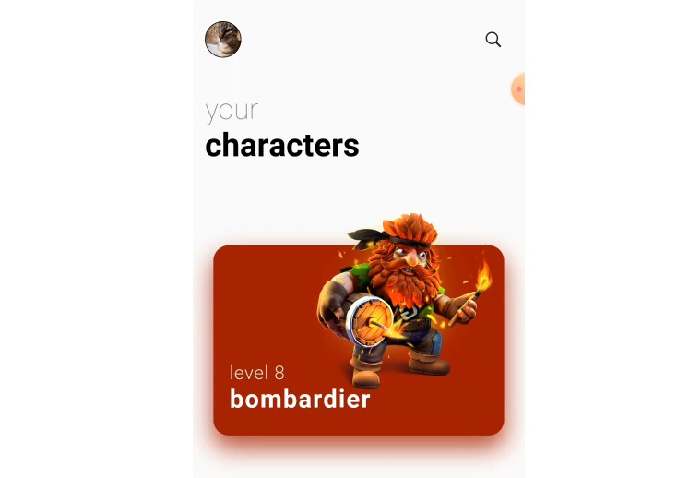677x478 pixels.
Task: Tap the wooden barrel bomb
Action: pos(367,319)
